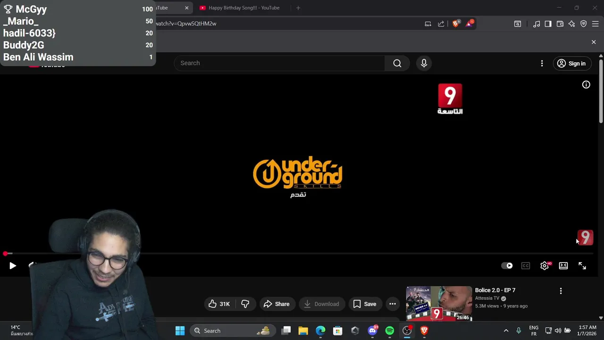Dismiss the info bar with X
Screen dimensions: 604x340
[594, 42]
